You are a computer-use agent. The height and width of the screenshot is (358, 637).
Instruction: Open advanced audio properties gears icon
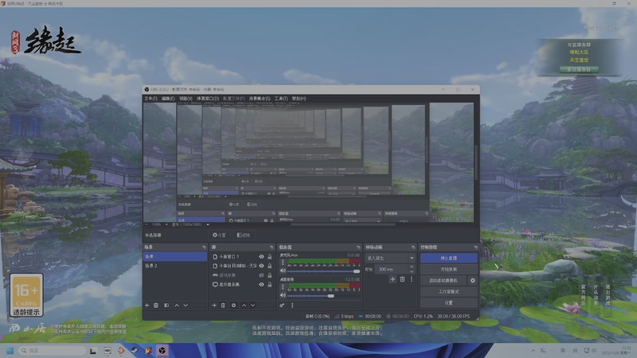pyautogui.click(x=282, y=305)
